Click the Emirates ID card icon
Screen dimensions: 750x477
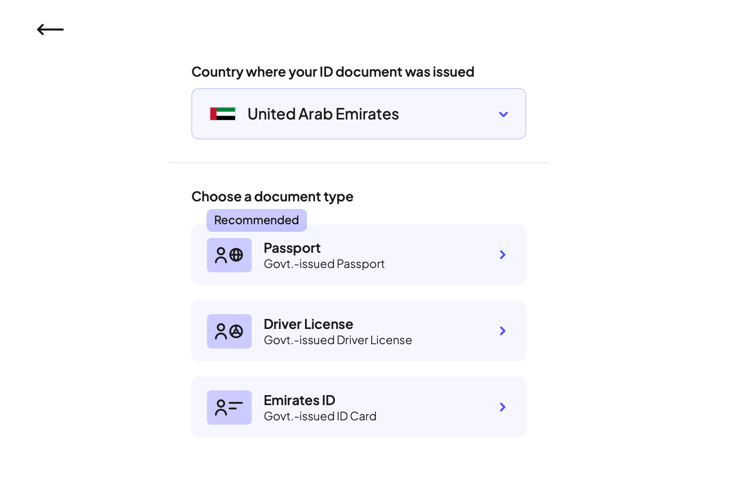tap(229, 407)
